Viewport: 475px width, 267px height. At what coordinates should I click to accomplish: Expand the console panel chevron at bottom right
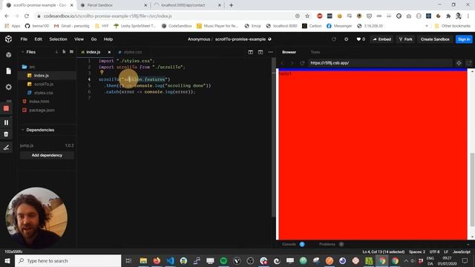(x=468, y=244)
